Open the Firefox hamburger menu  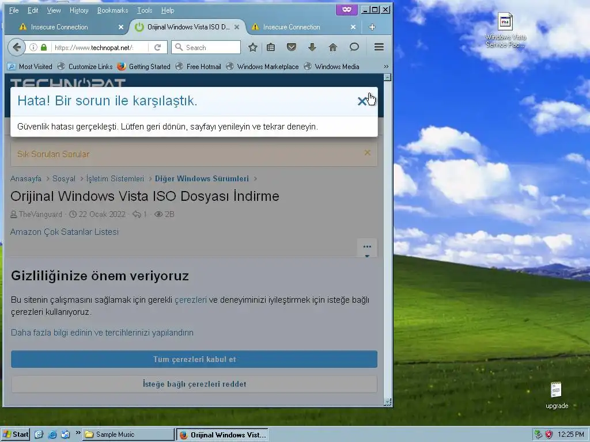379,47
